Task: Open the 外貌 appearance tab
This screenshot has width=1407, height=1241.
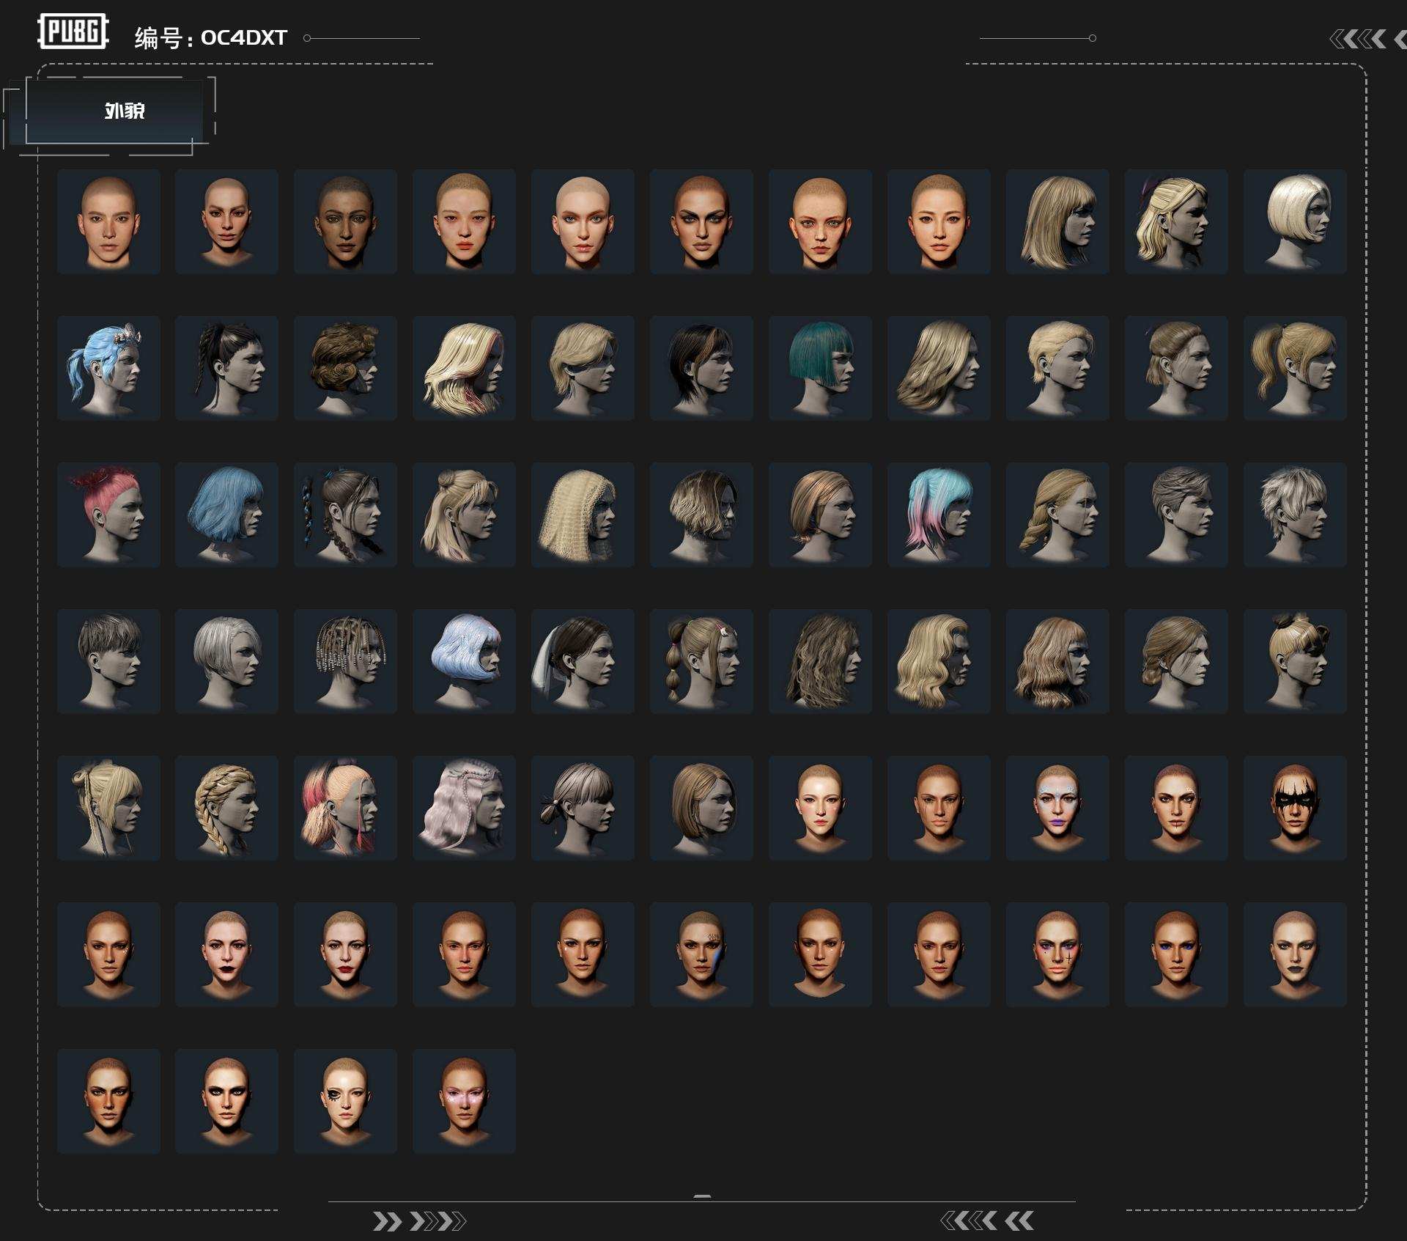Action: click(114, 111)
